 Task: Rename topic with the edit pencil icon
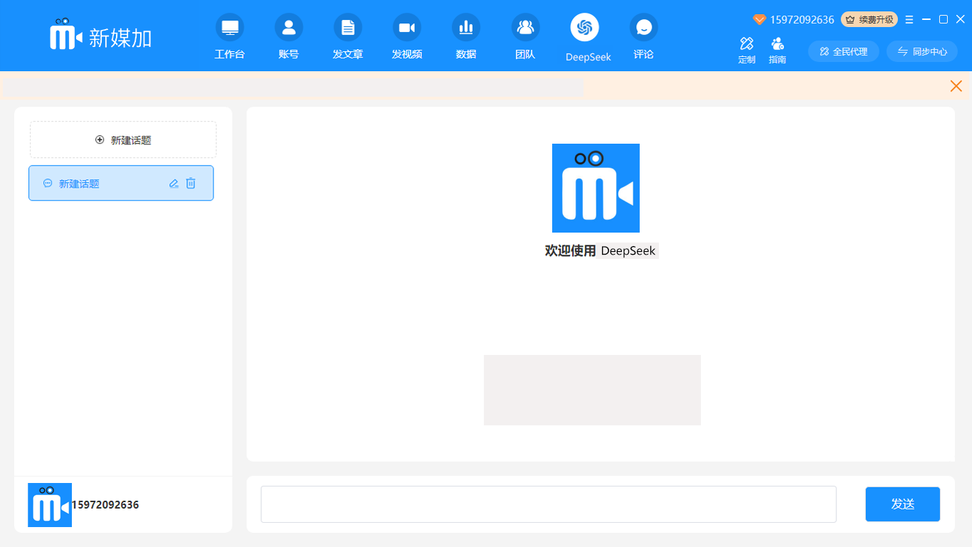(x=174, y=184)
